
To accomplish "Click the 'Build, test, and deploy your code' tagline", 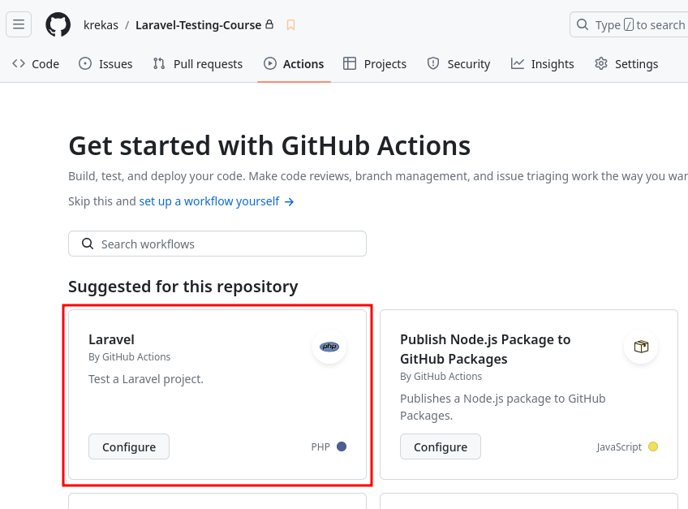I will pos(378,176).
